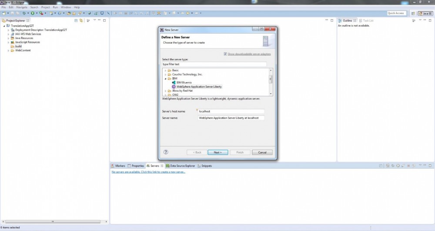Switch to the Properties tab
Screen dimensions: 435x231
(x=136, y=166)
